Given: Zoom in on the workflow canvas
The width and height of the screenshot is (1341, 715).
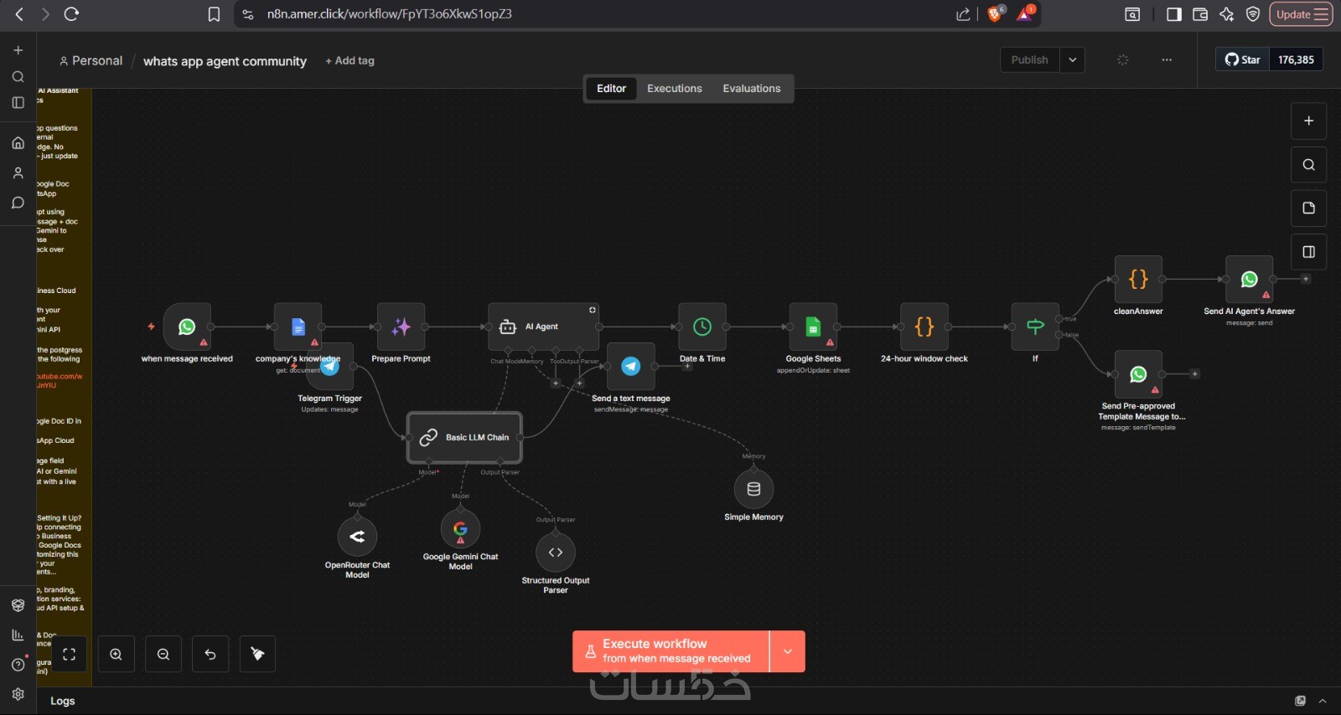Looking at the screenshot, I should click(116, 654).
